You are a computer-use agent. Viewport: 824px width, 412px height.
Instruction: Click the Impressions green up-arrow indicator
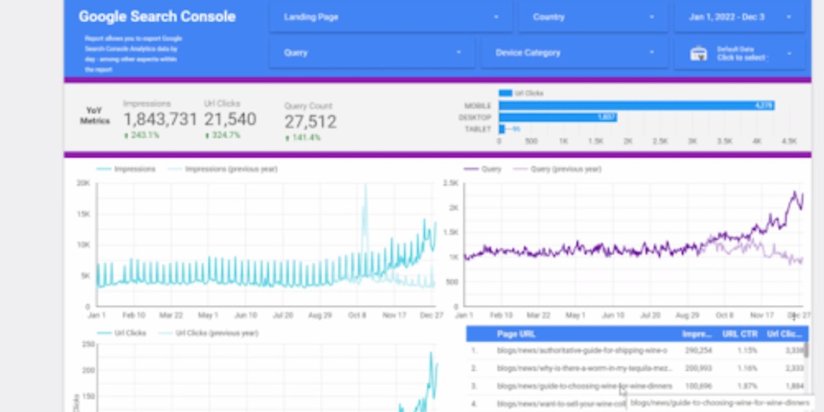(126, 136)
